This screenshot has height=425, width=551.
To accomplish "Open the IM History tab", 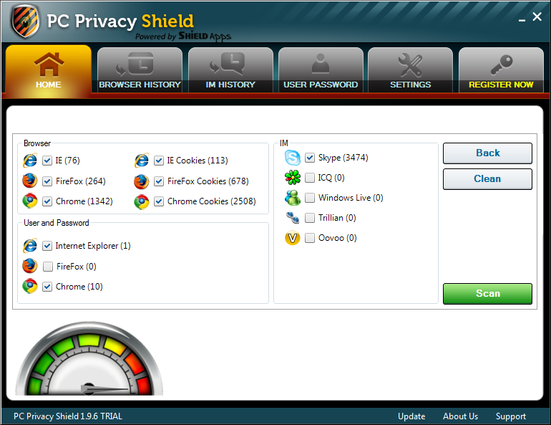I will click(230, 70).
